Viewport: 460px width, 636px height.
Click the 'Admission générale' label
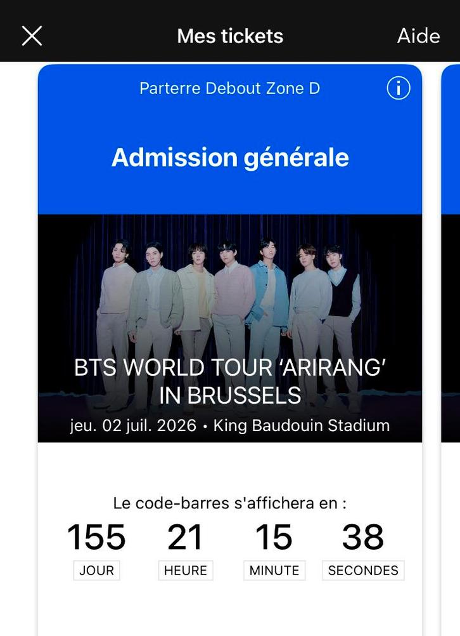[229, 157]
